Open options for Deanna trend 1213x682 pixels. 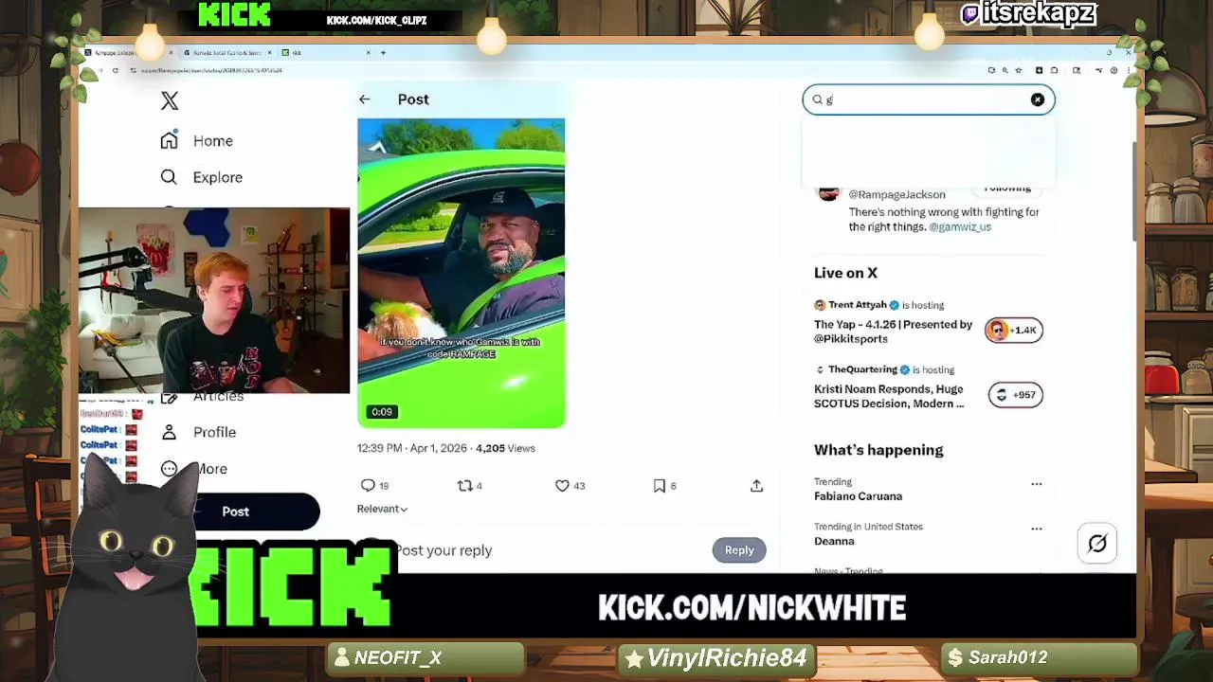[1036, 529]
